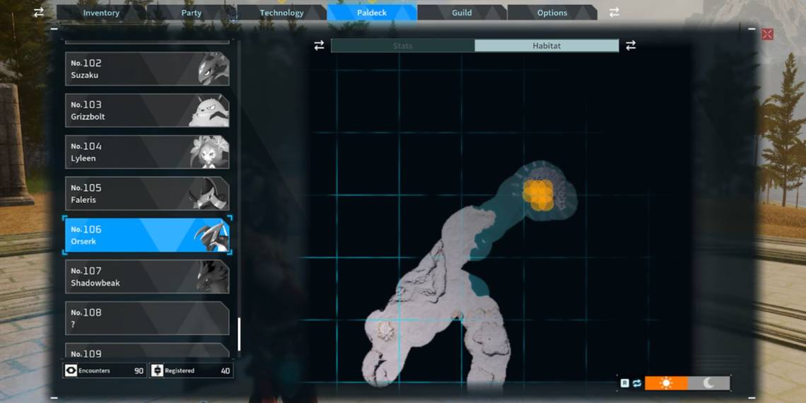Switch to the Stats view
Screen dimensions: 806x403
click(403, 46)
